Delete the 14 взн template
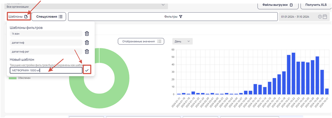Image resolution: width=332 pixels, height=118 pixels. [87, 33]
